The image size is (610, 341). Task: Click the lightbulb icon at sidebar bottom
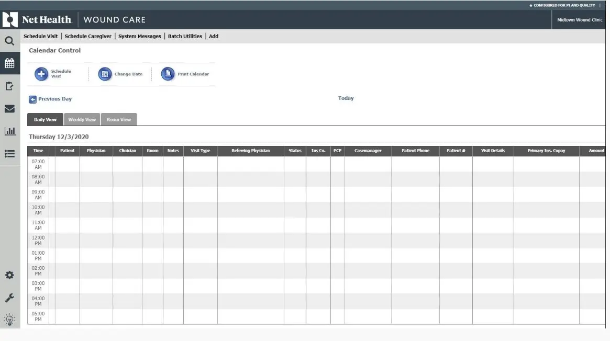tap(10, 317)
